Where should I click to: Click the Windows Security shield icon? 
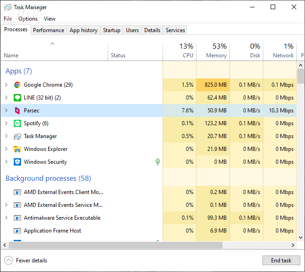pos(17,162)
